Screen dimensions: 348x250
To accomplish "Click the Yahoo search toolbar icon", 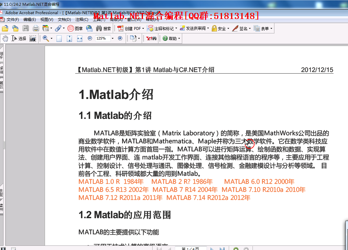I will (151, 39).
